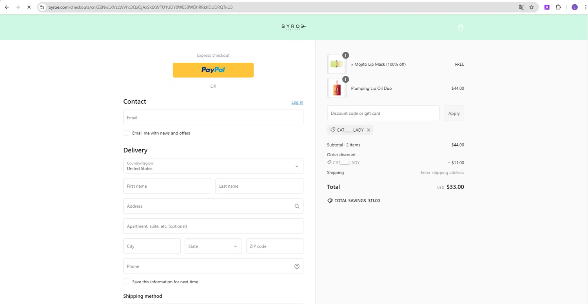The width and height of the screenshot is (588, 304).
Task: Stop page loading with X button
Action: pos(29,7)
